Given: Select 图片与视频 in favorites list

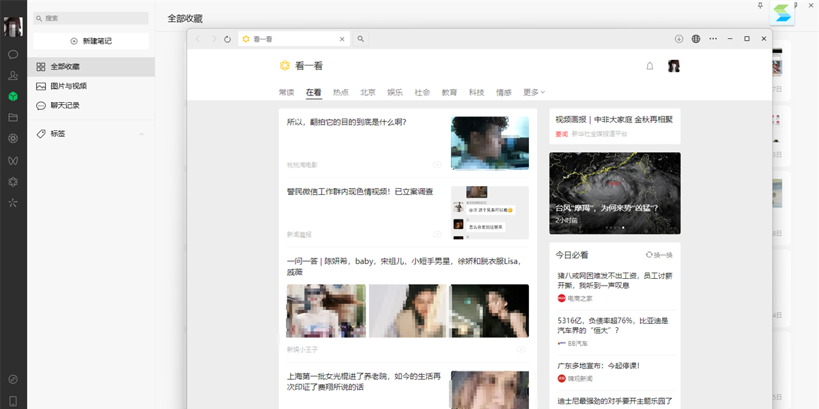Looking at the screenshot, I should pyautogui.click(x=68, y=86).
